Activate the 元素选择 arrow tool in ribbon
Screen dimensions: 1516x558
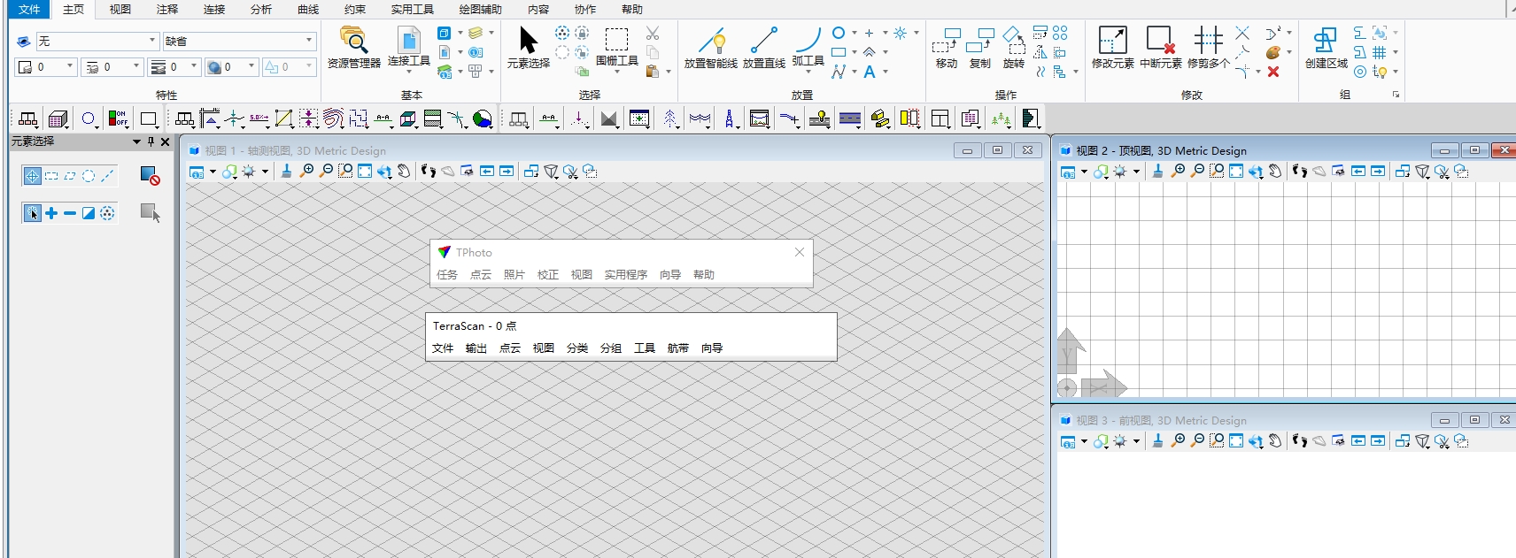coord(528,47)
